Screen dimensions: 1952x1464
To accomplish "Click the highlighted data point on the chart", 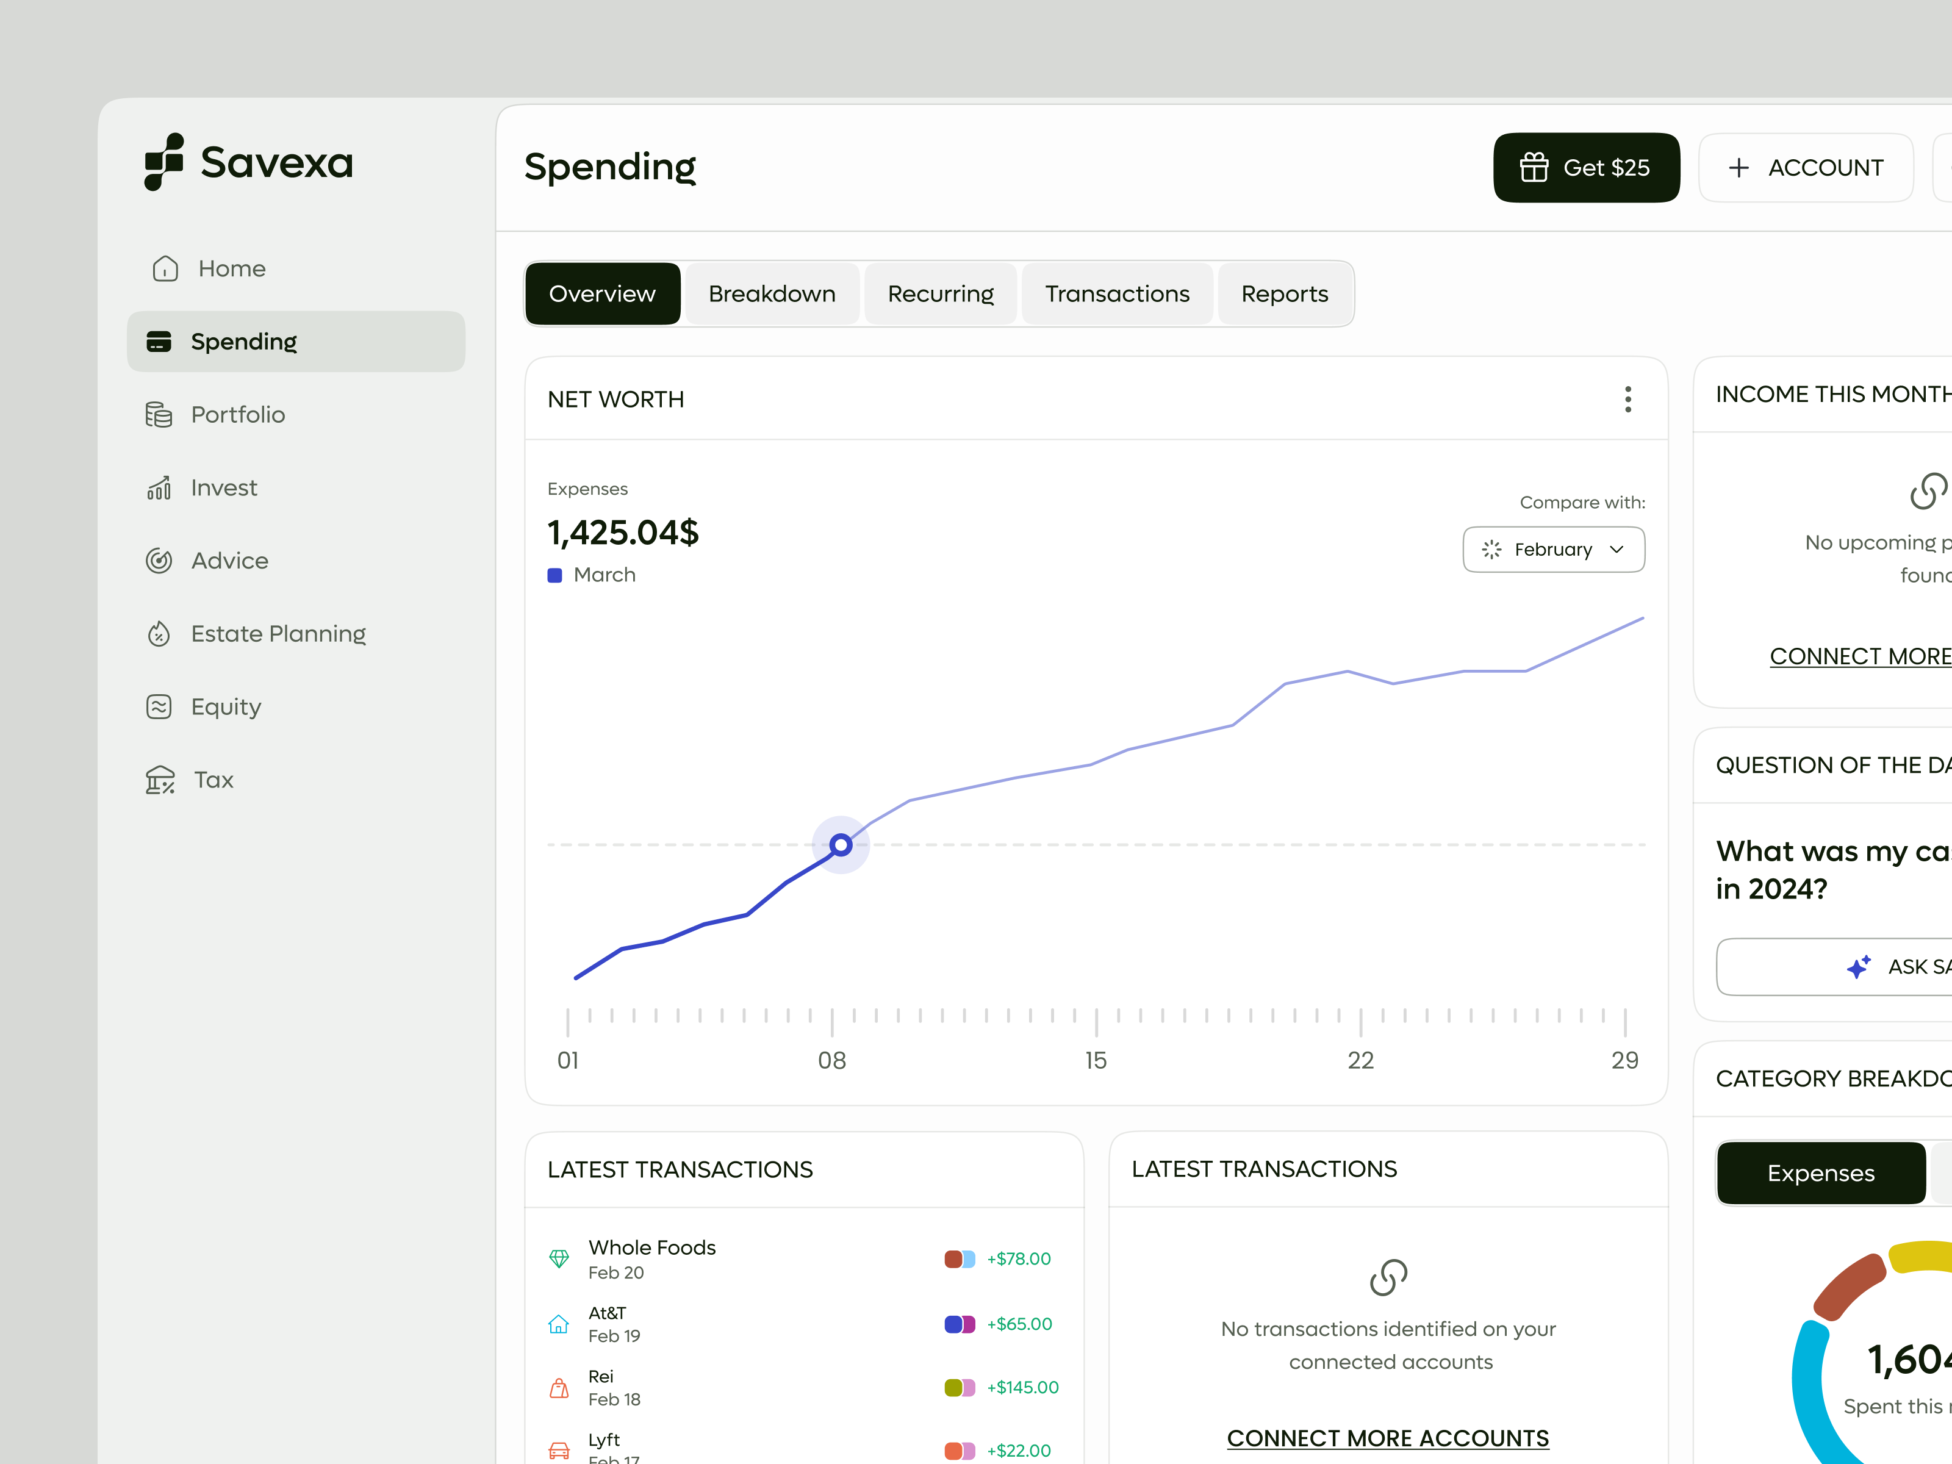I will tap(840, 844).
